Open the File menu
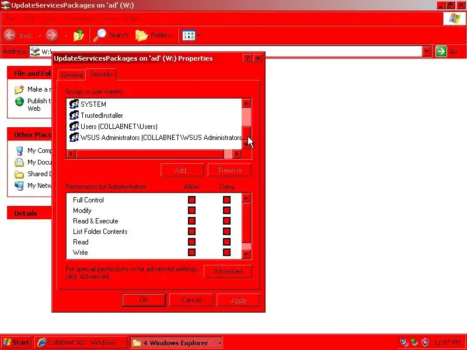This screenshot has width=467, height=350. [10, 19]
